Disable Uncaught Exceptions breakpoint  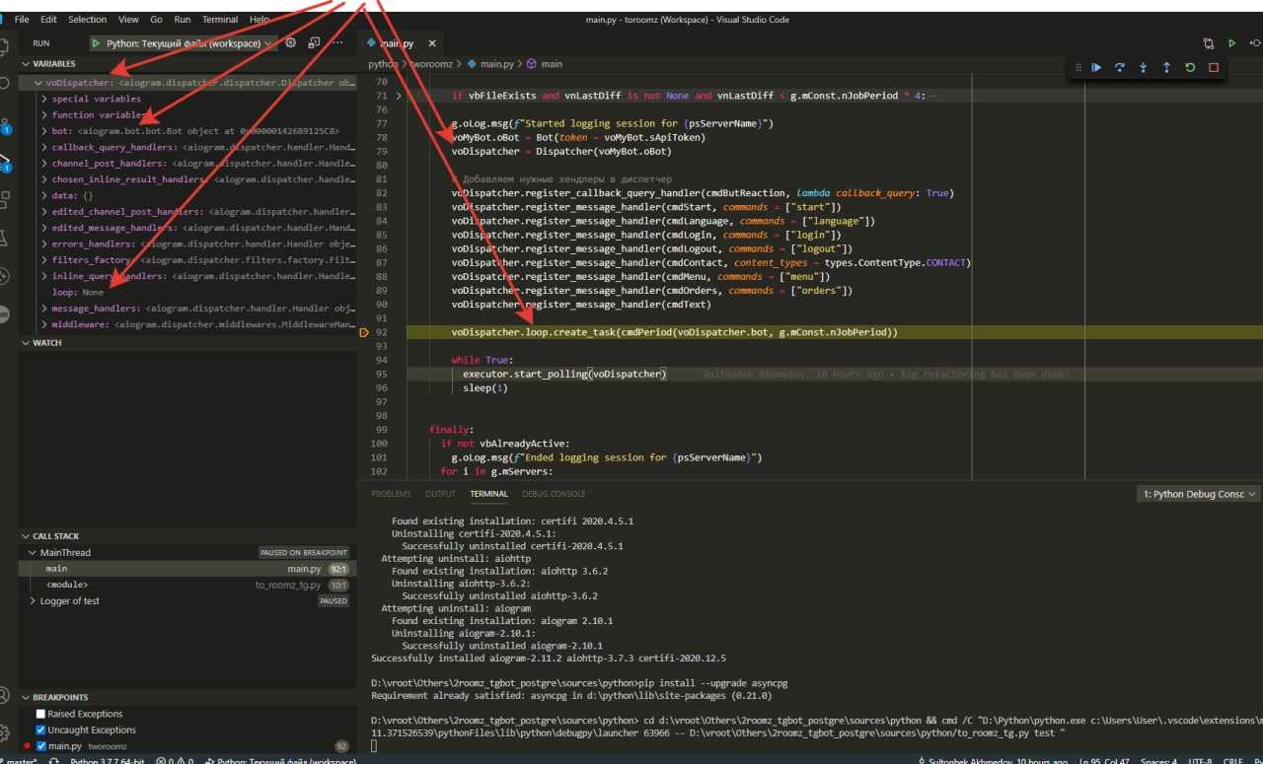point(40,729)
